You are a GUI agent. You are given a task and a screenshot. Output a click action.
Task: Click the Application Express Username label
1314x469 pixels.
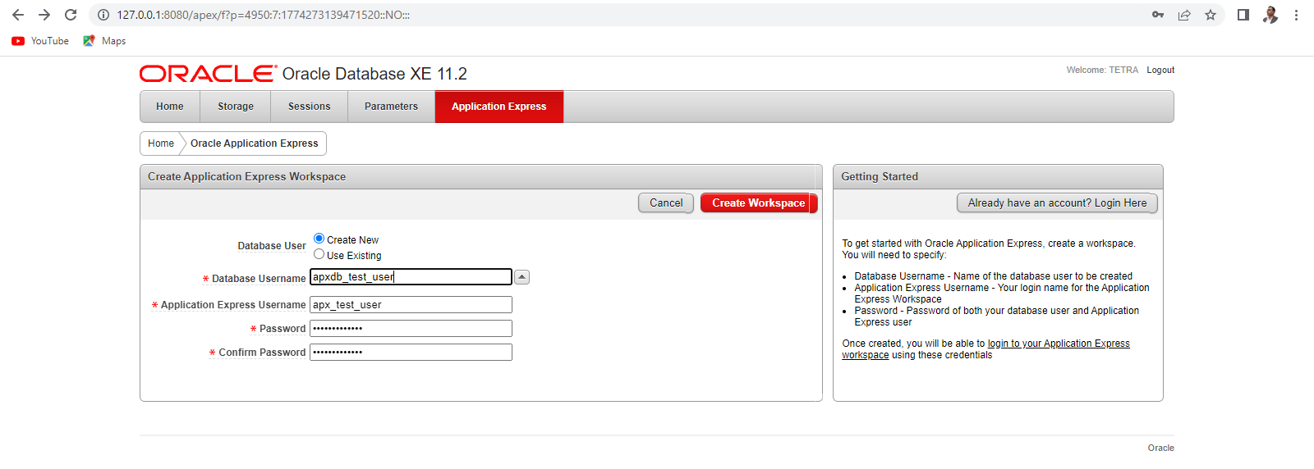pyautogui.click(x=233, y=305)
